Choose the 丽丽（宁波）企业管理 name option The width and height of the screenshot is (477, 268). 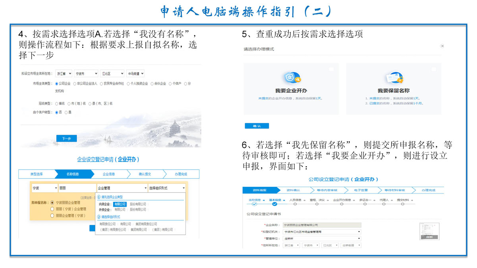click(52, 209)
